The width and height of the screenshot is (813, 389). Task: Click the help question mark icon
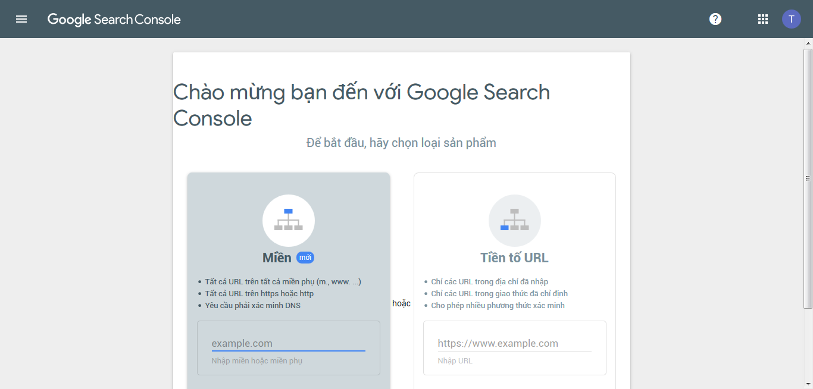[x=715, y=19]
